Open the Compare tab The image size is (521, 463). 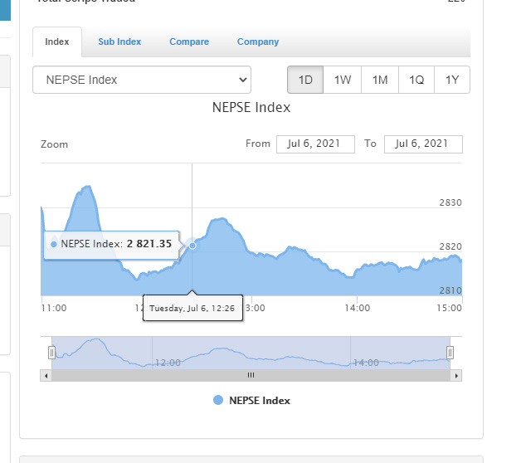click(189, 41)
